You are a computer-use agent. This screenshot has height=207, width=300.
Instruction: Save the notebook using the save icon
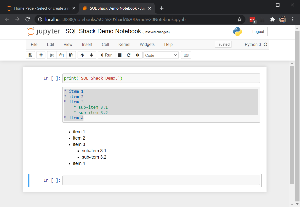point(30,55)
